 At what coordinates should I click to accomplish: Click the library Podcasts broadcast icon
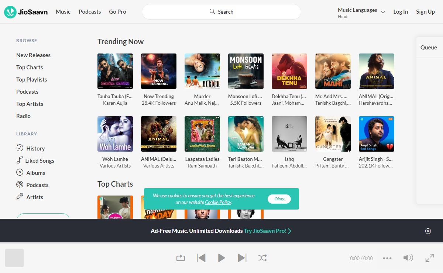(x=20, y=184)
